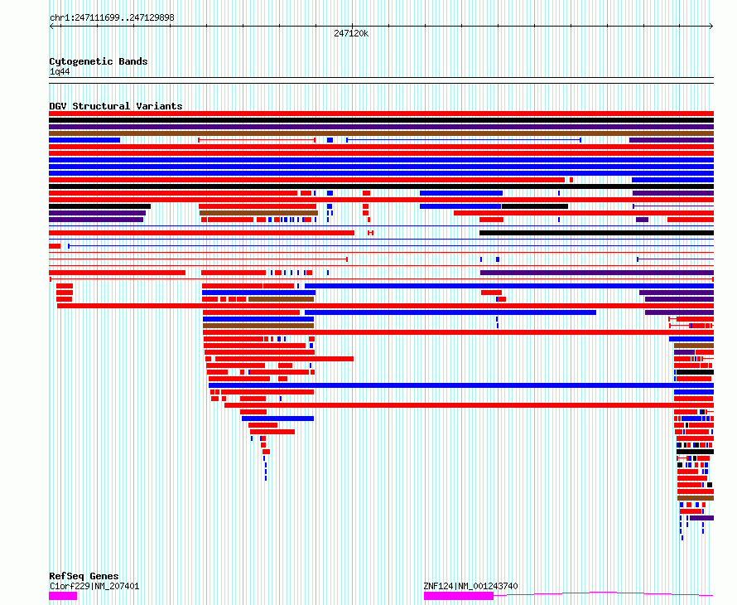Open the ZNF124|NM_001243740 gene label
Viewport: 737px width, 605px height.
click(x=470, y=586)
